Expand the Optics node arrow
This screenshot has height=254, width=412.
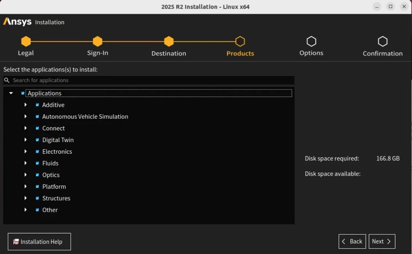click(26, 175)
